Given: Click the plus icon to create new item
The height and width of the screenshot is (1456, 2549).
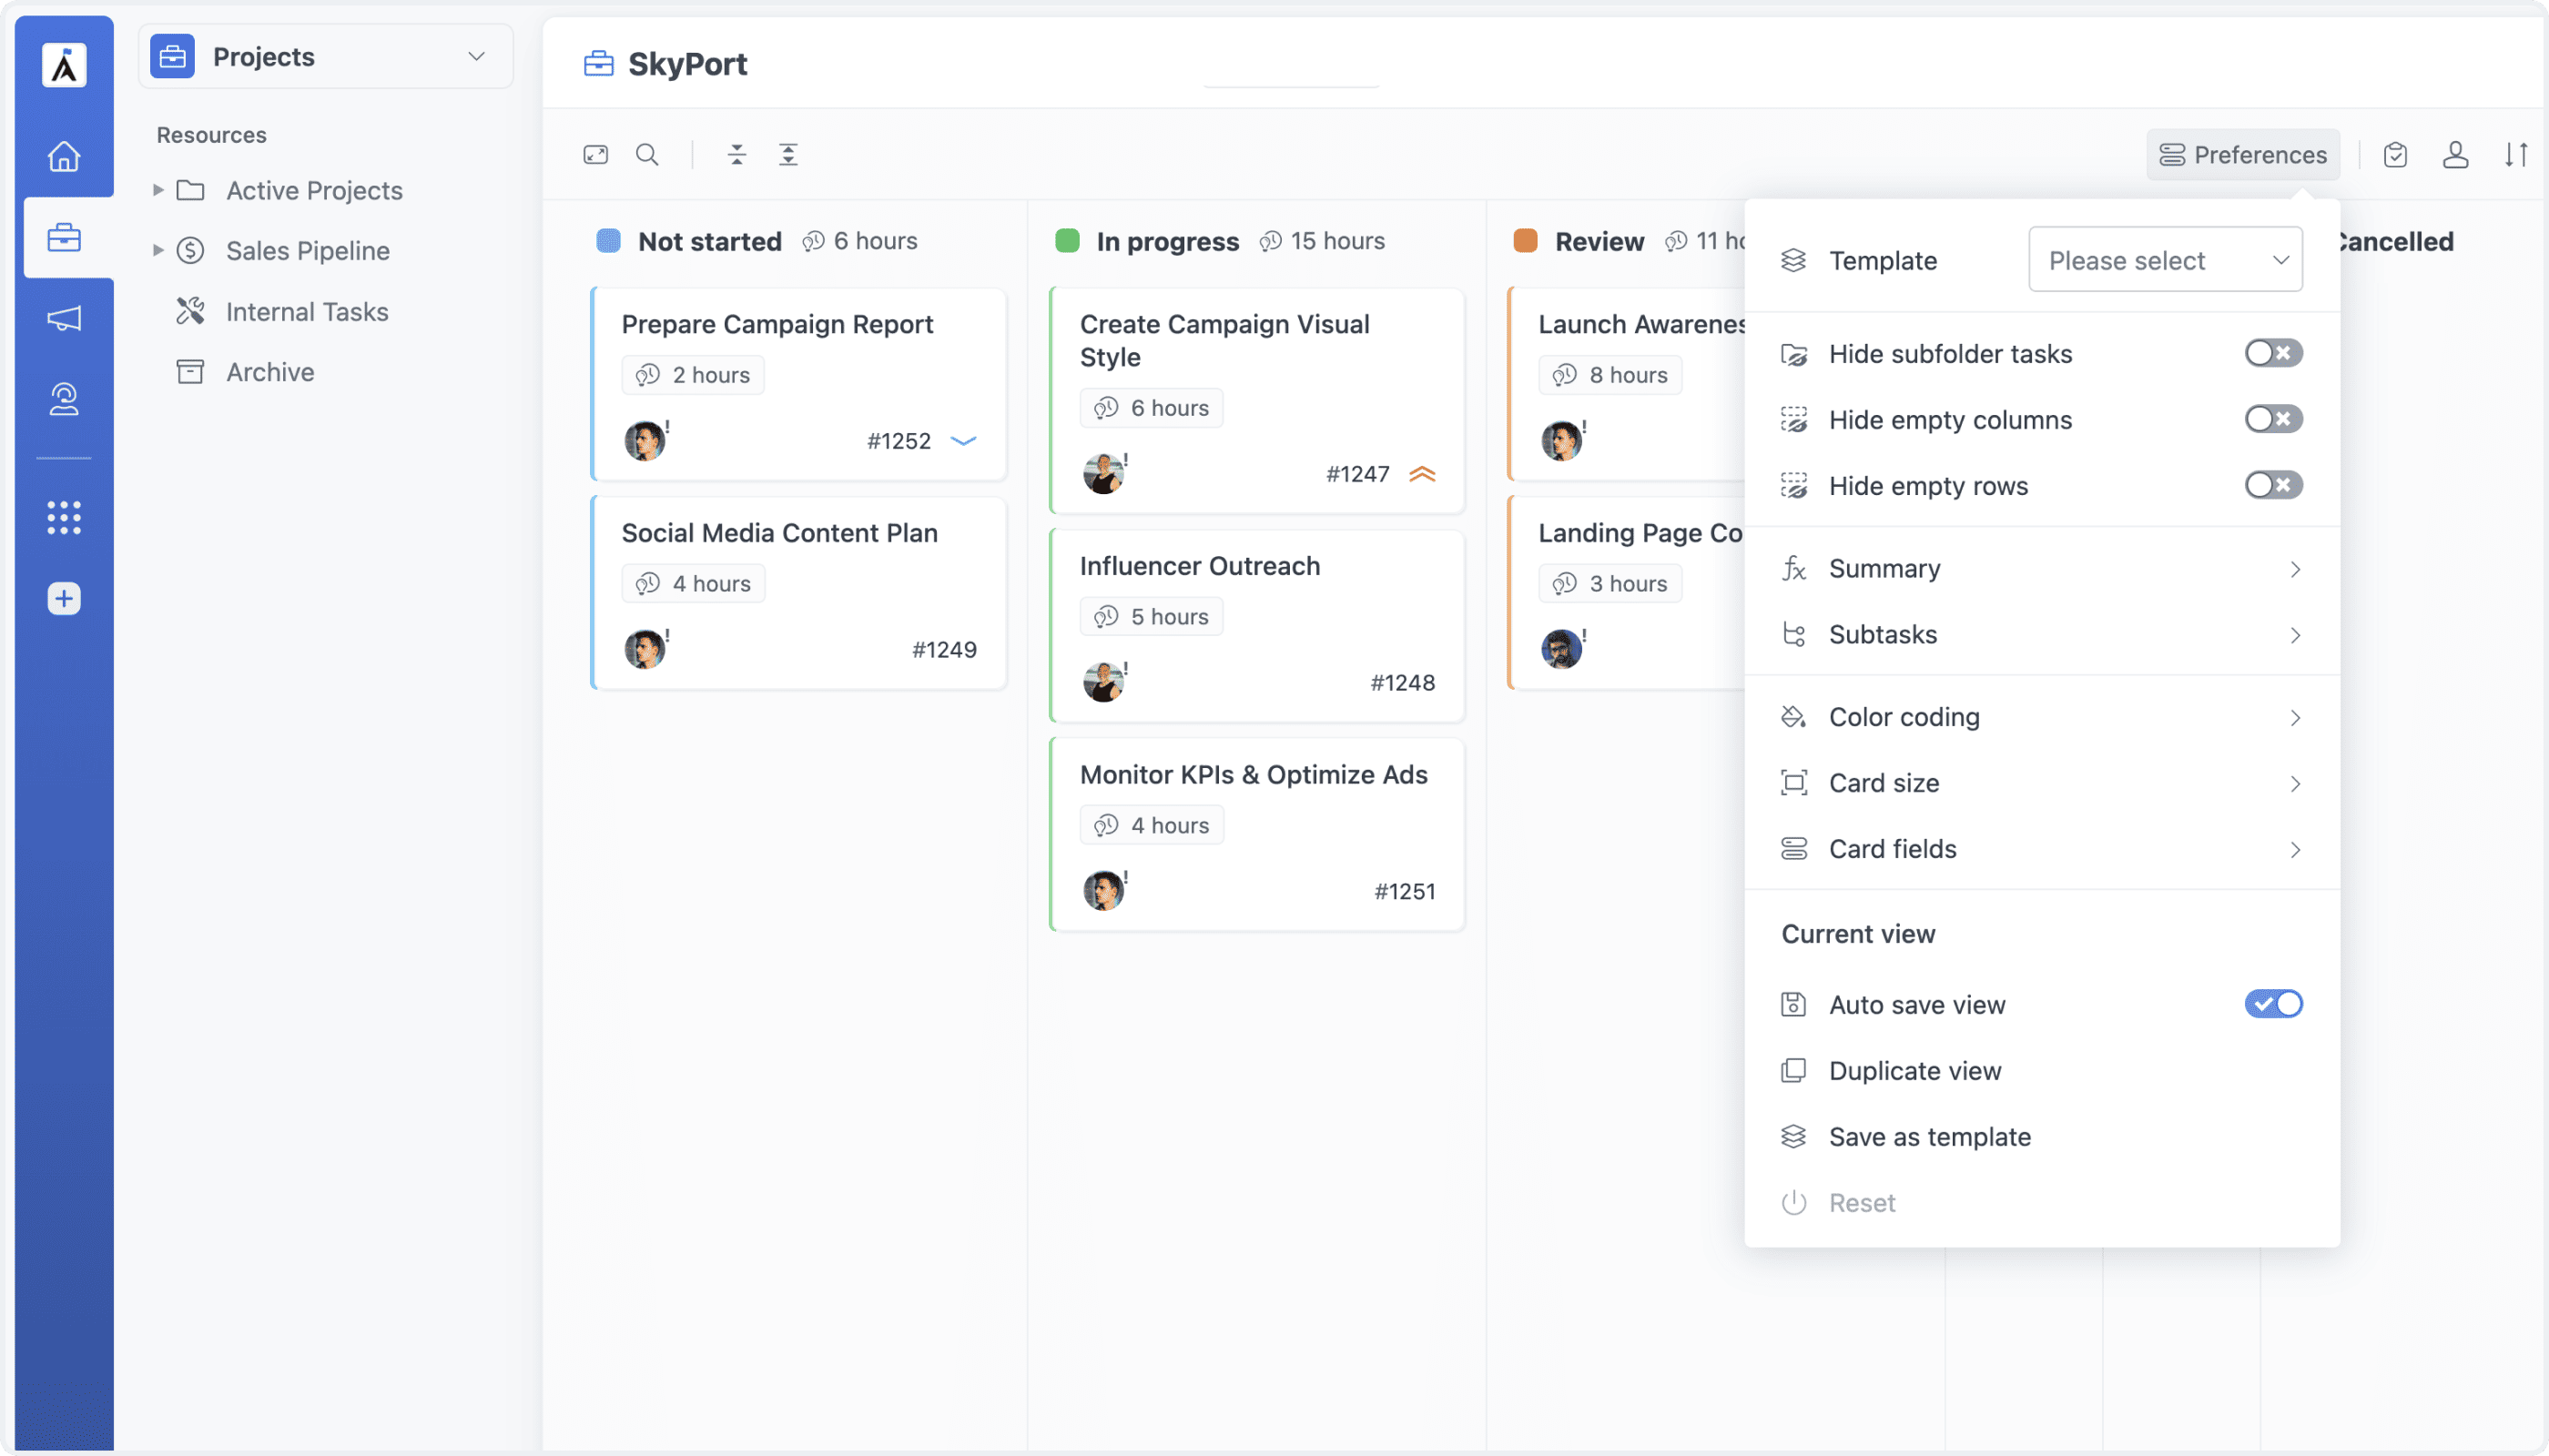Looking at the screenshot, I should (x=64, y=598).
